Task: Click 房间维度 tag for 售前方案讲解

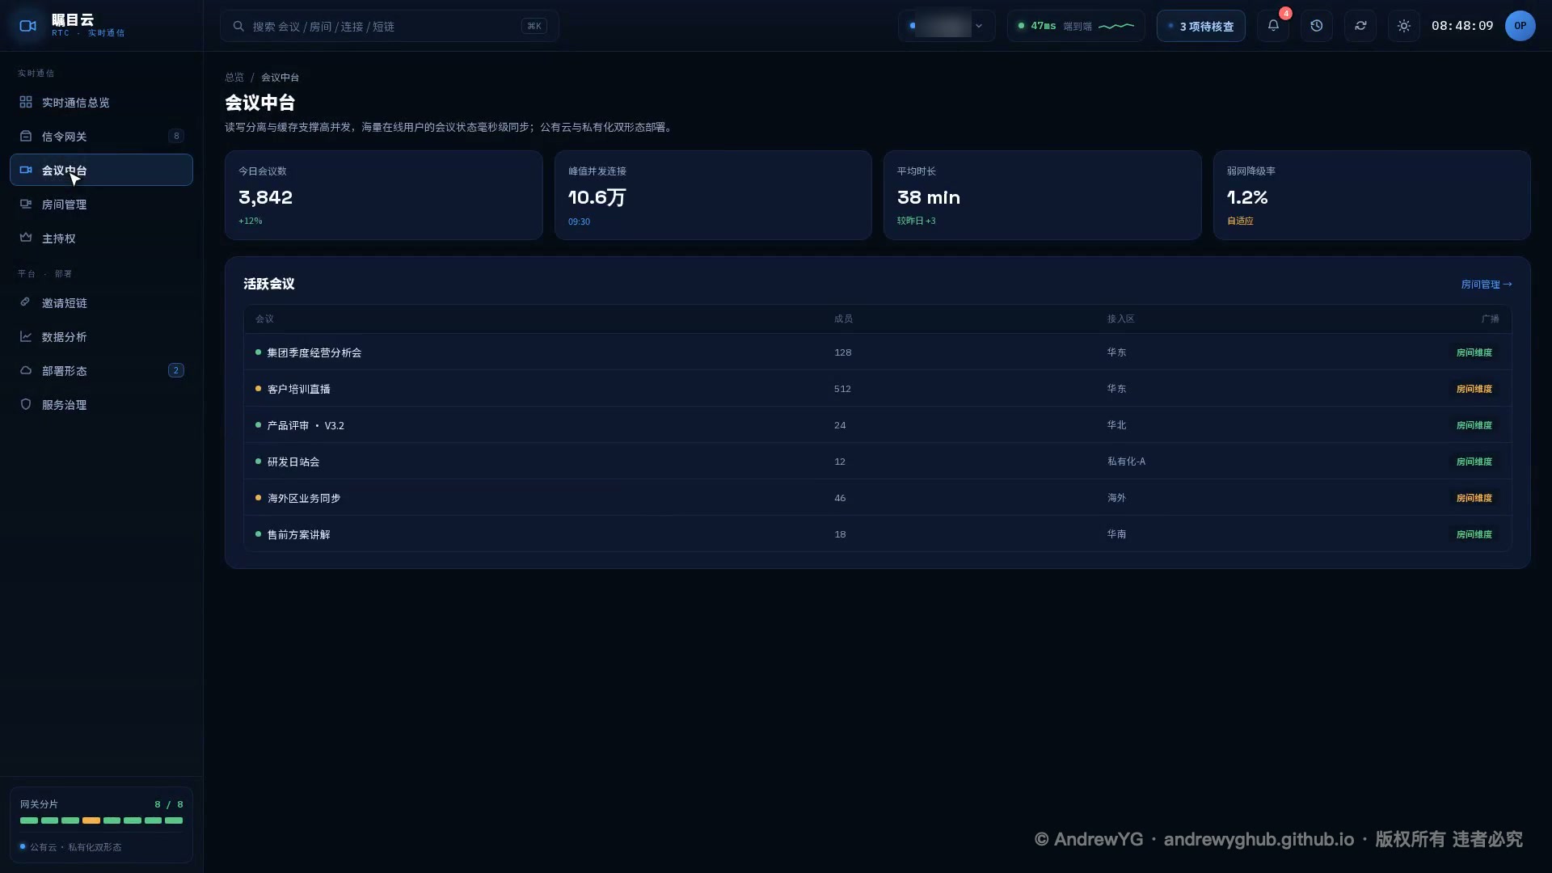Action: pyautogui.click(x=1474, y=534)
